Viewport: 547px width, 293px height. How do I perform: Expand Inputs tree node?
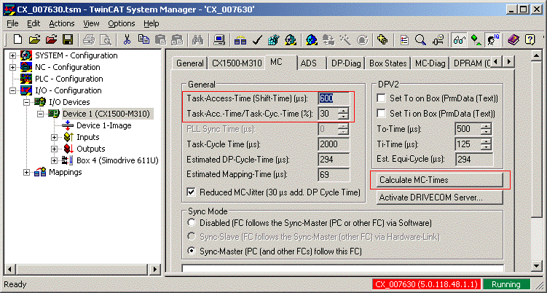pos(54,137)
